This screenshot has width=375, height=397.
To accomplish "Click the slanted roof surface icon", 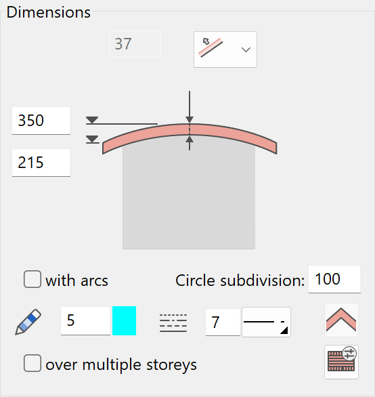I will pyautogui.click(x=211, y=47).
